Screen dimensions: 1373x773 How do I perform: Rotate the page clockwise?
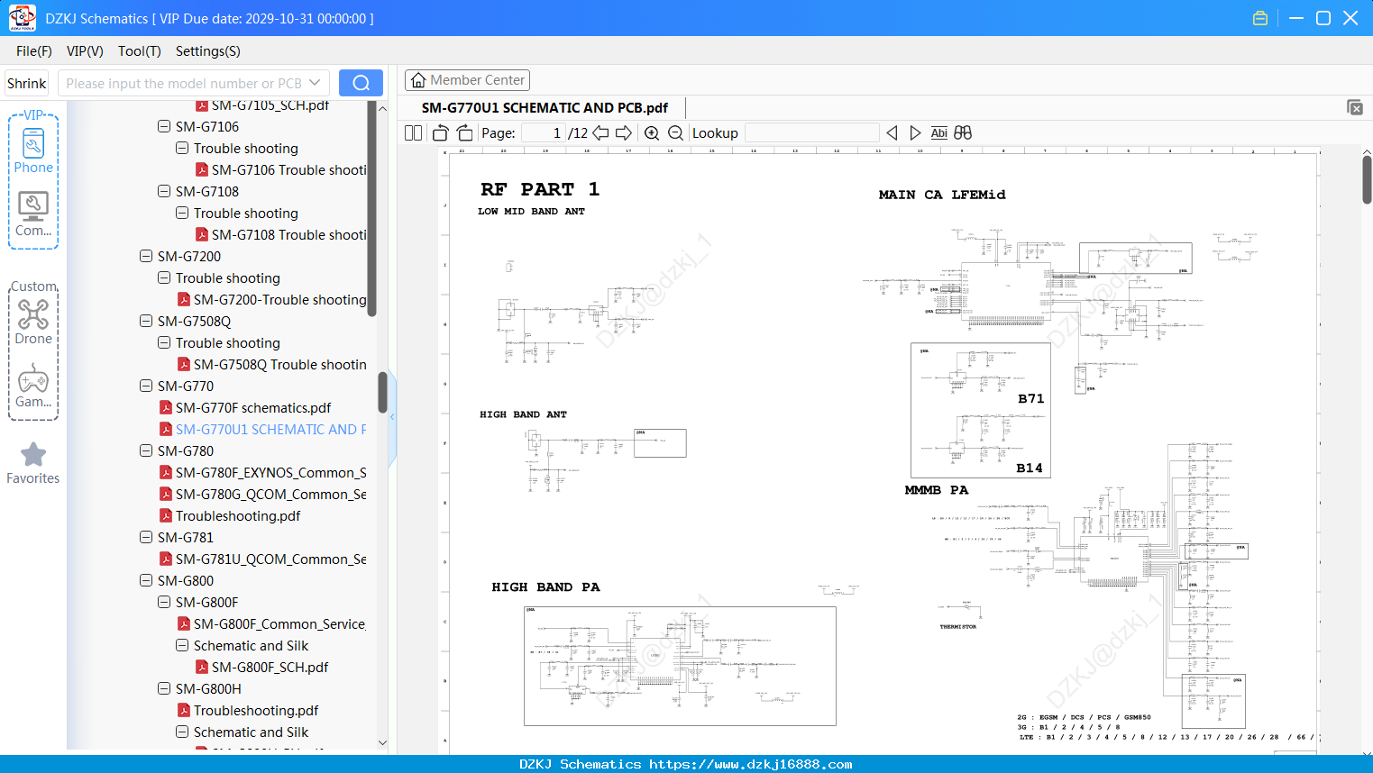[x=464, y=133]
